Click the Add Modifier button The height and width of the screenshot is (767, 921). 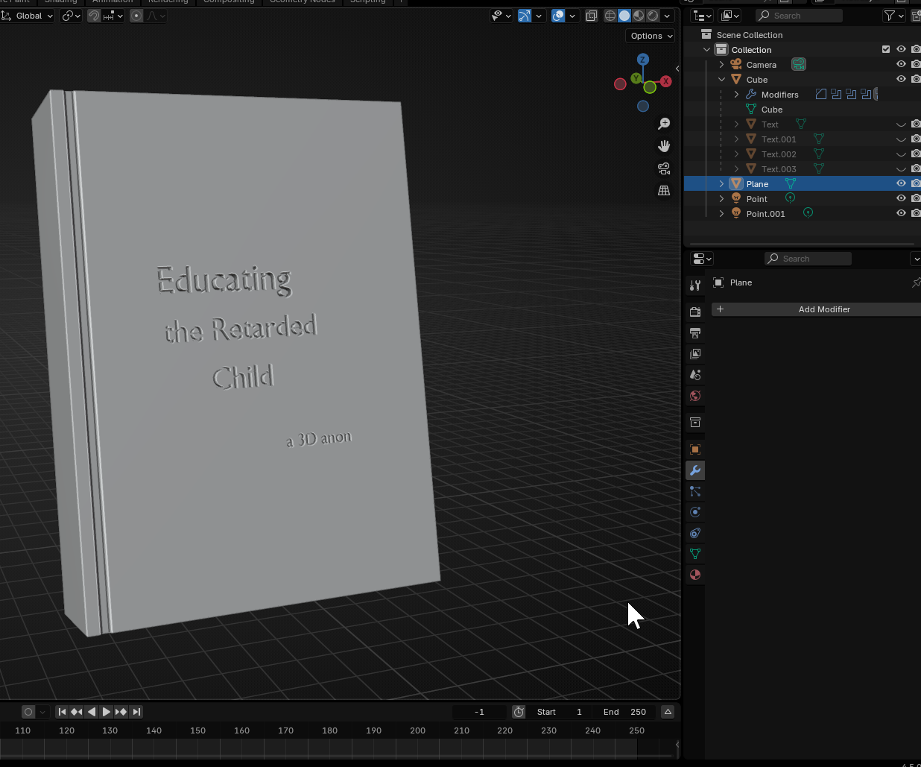click(x=823, y=309)
